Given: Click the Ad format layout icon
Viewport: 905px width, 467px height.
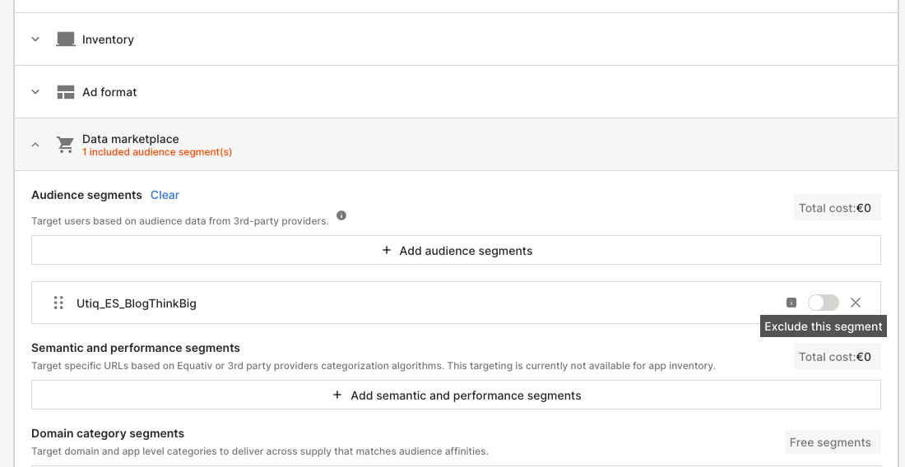Looking at the screenshot, I should [66, 92].
